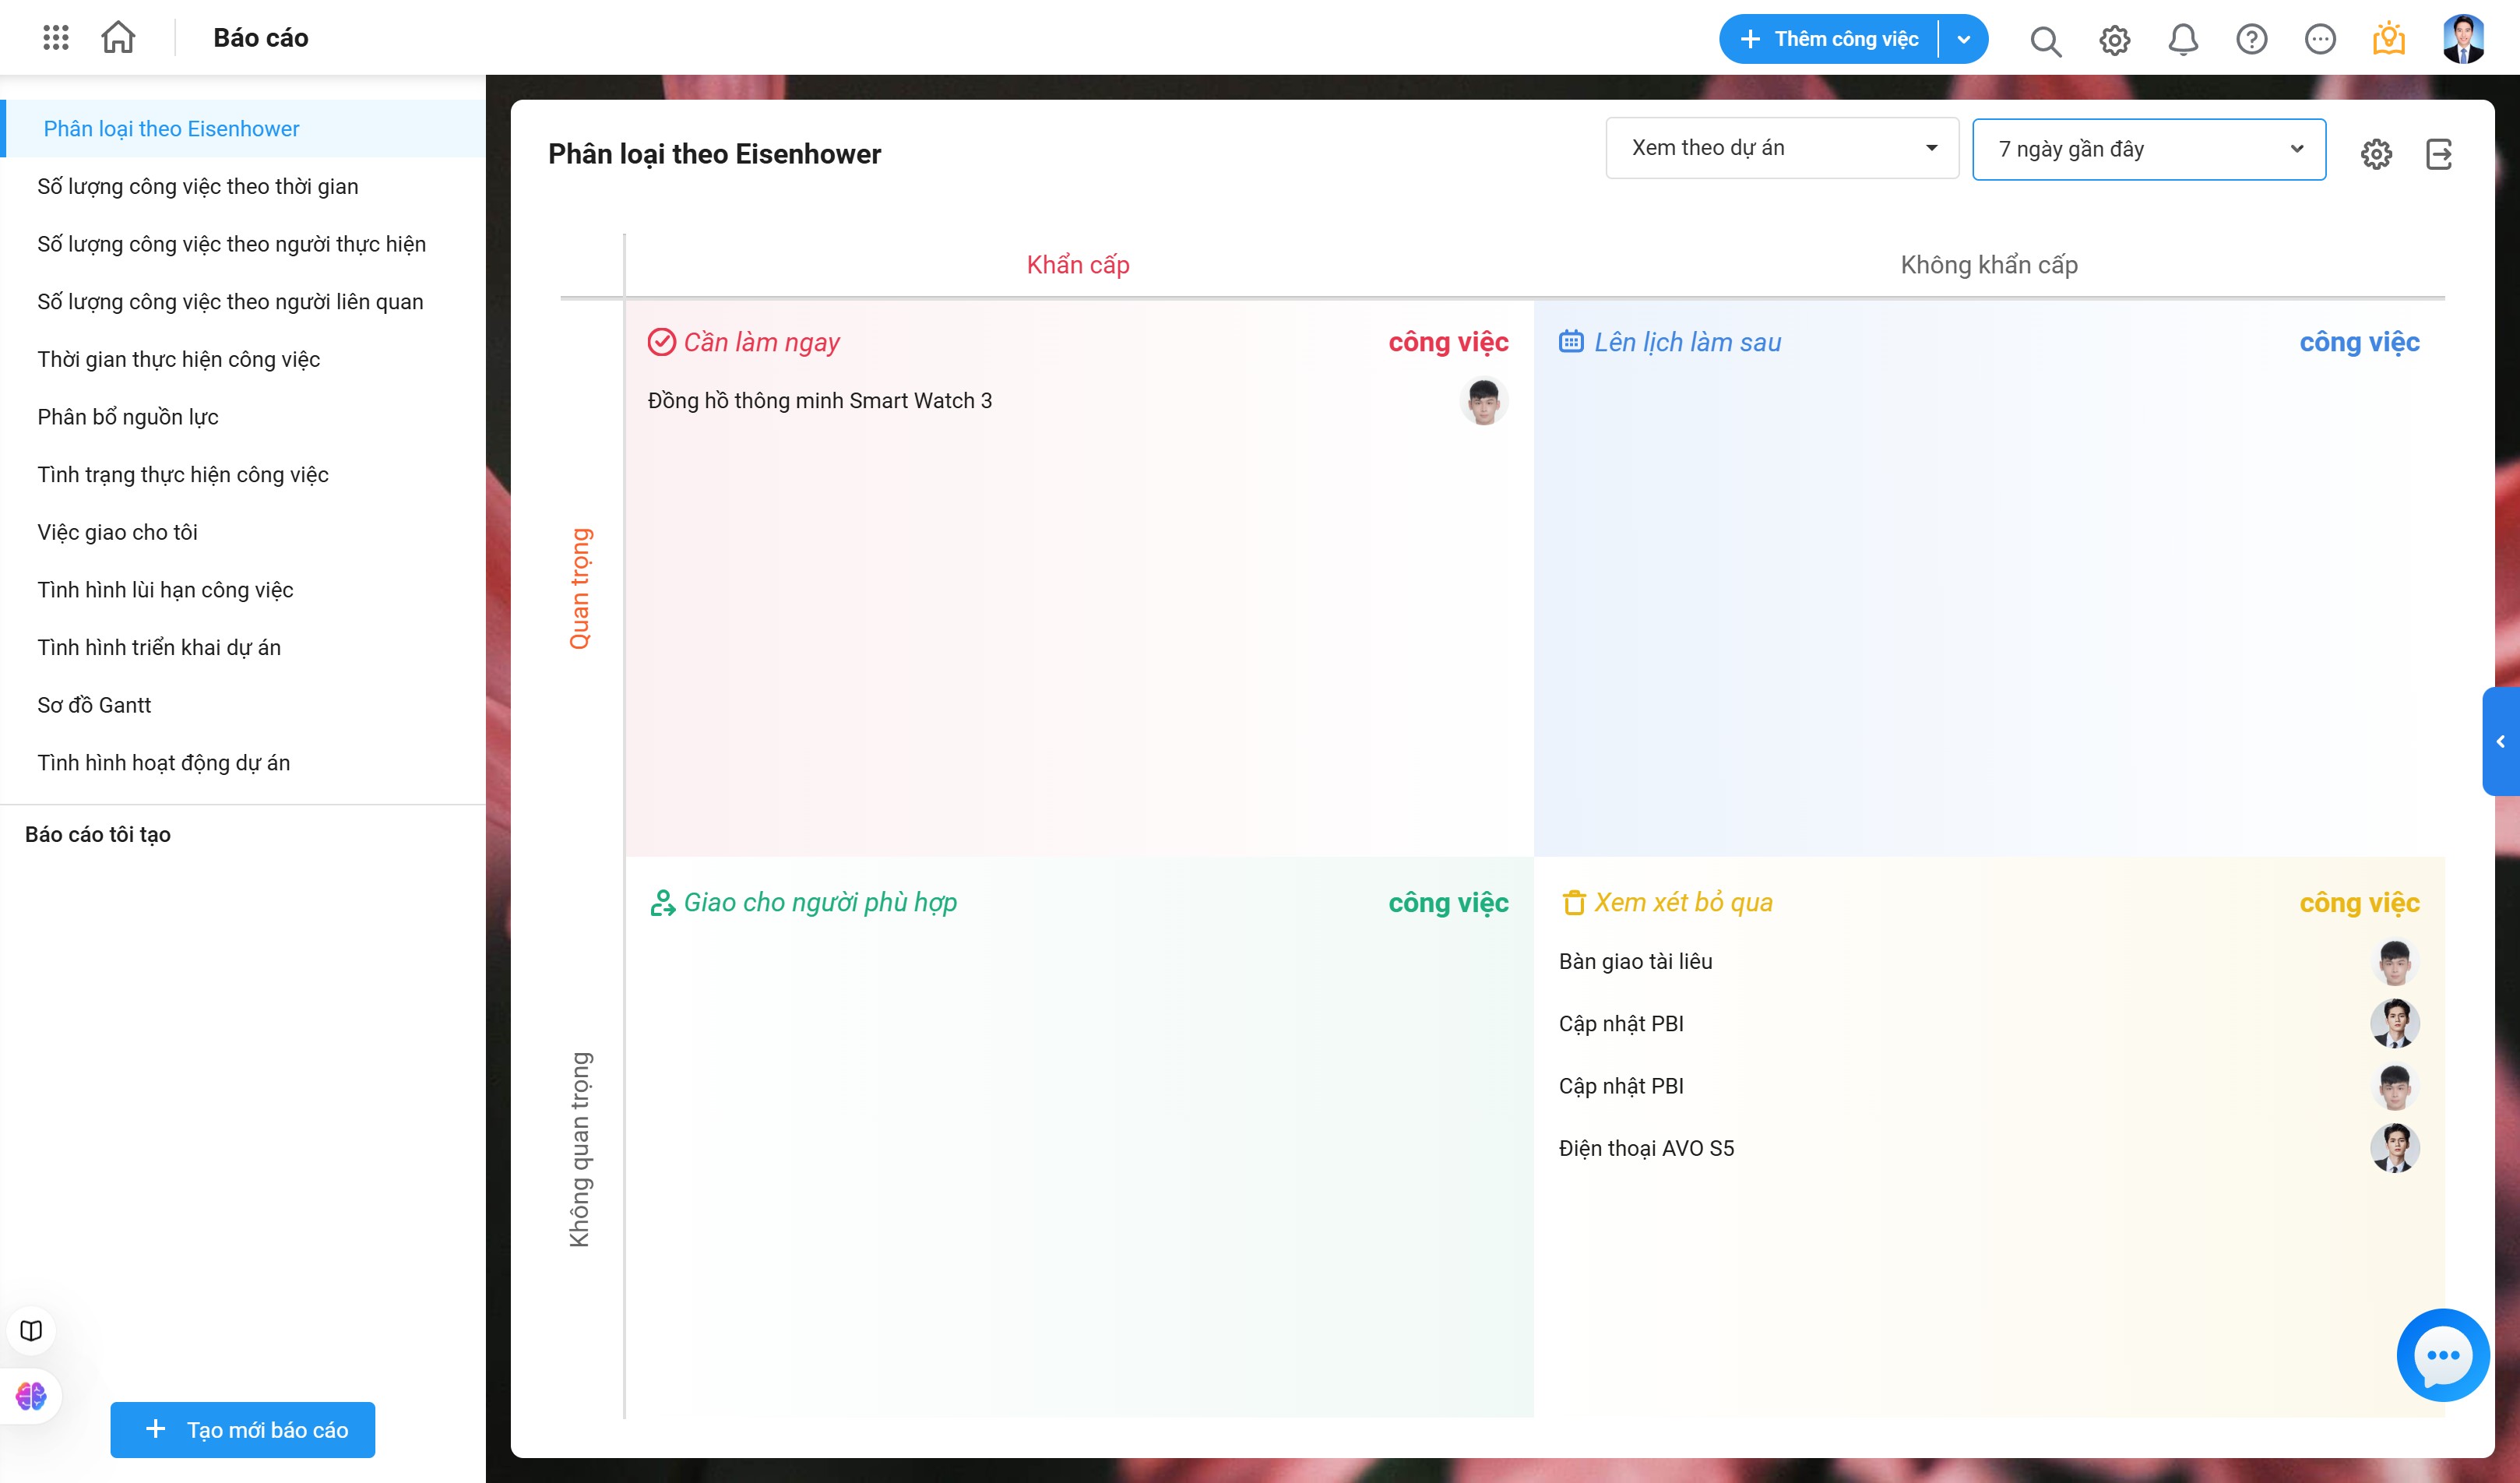Click the book guide icon
Image resolution: width=2520 pixels, height=1483 pixels.
[x=31, y=1330]
